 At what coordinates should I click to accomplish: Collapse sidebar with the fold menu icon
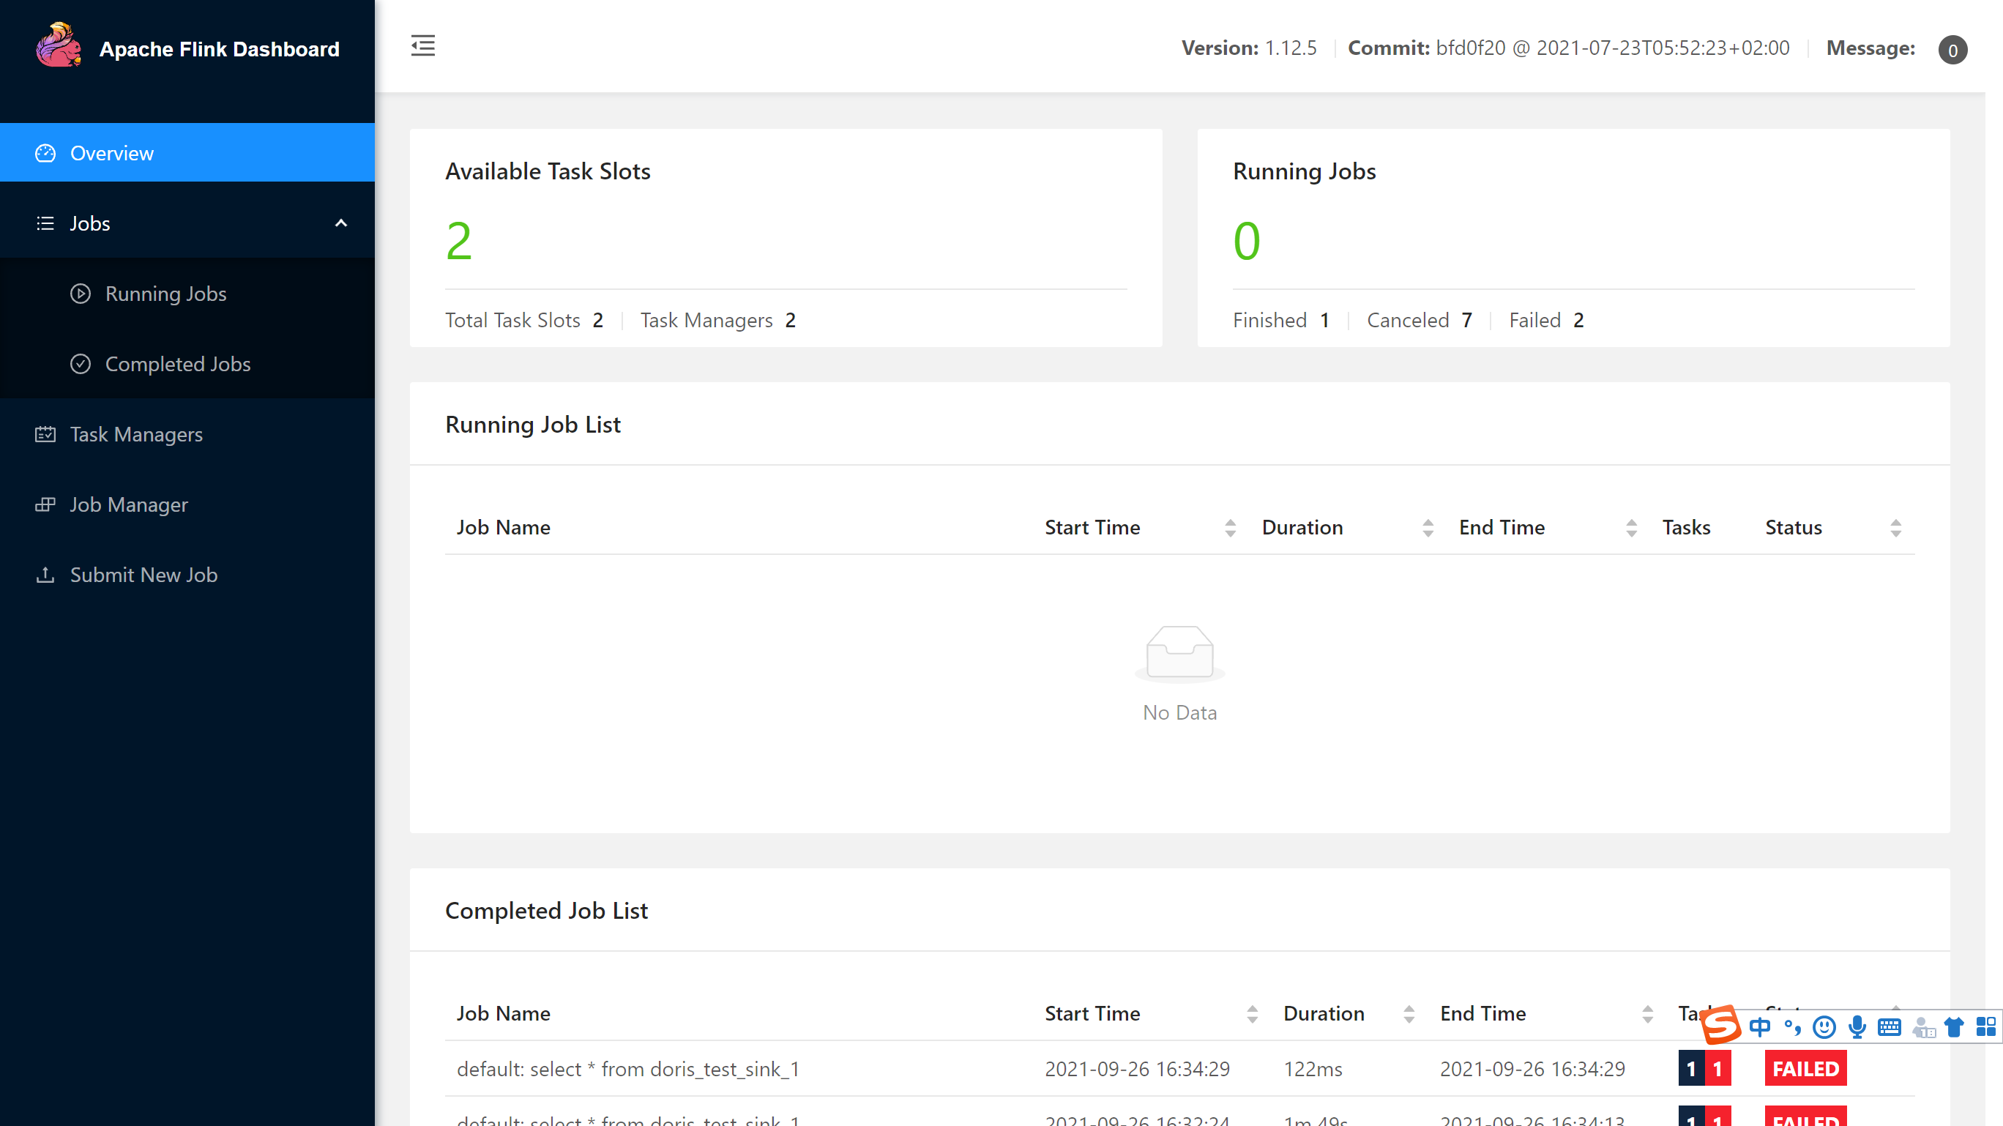(x=423, y=47)
